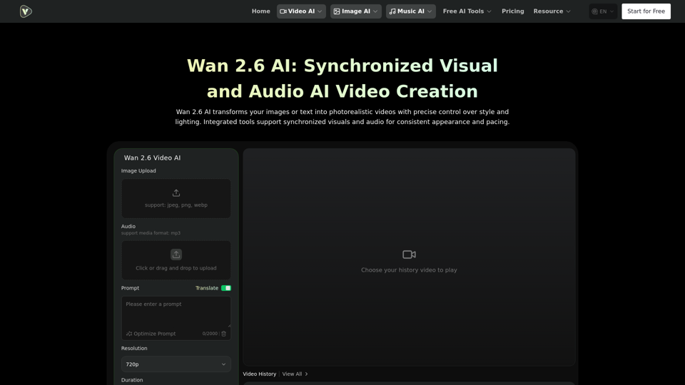Screen dimensions: 685x385
Task: Toggle the Translate switch off
Action: click(226, 288)
